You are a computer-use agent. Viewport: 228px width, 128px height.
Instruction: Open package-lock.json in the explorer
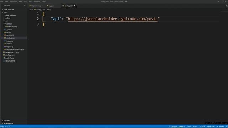click(x=12, y=52)
